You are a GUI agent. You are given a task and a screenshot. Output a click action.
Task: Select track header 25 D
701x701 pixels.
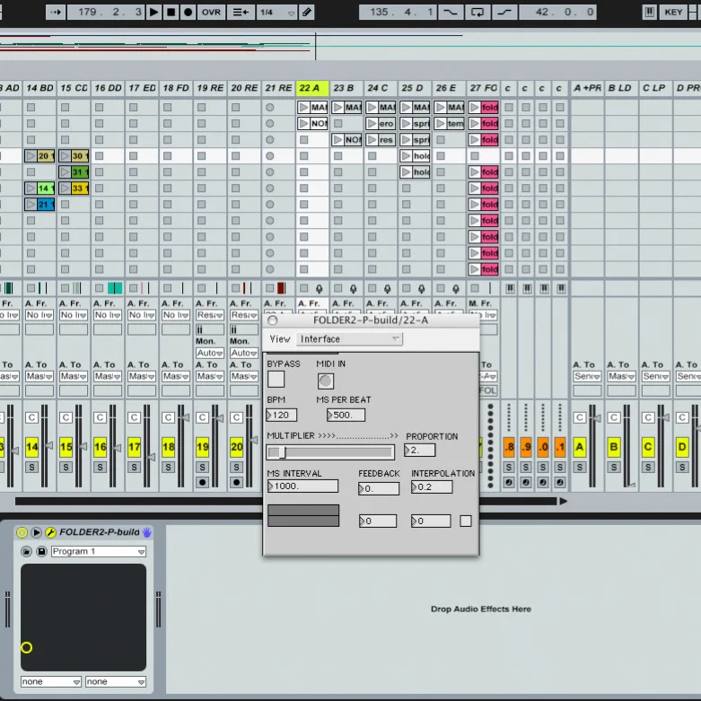coord(415,88)
